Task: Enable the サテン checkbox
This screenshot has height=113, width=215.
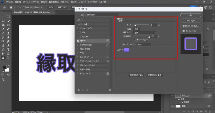Action: pyautogui.click(x=78, y=53)
